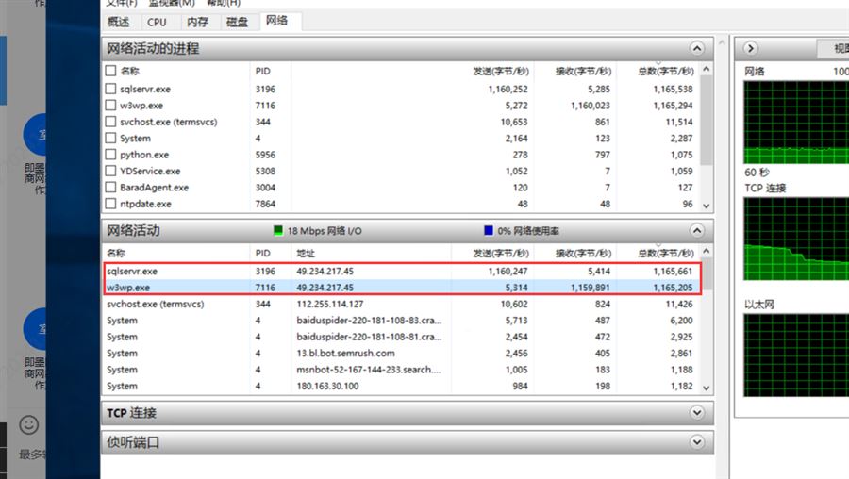The width and height of the screenshot is (849, 479).
Task: Expand the 侦听端口 section
Action: (697, 441)
